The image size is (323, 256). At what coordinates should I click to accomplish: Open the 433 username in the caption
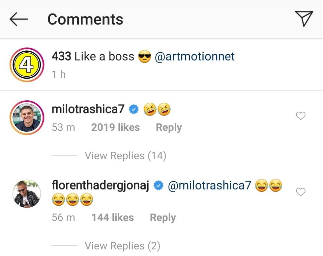(x=61, y=57)
